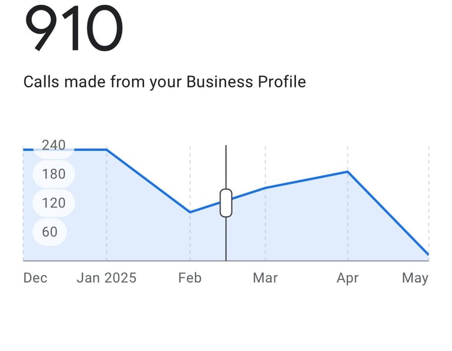This screenshot has height=351, width=452.
Task: Click the line end point at May
Action: [x=428, y=254]
